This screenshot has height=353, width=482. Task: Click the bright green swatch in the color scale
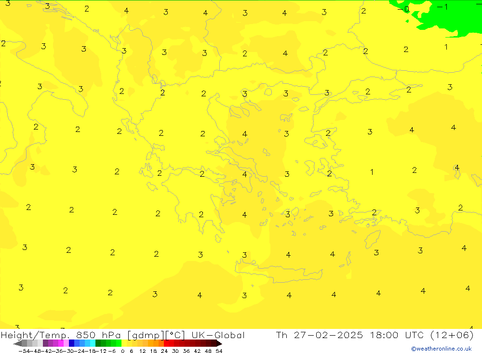coord(119,343)
